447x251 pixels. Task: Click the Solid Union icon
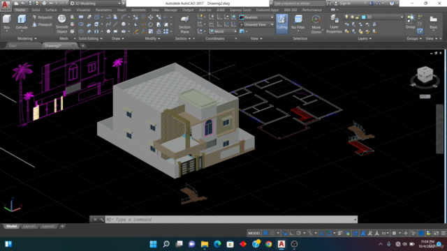pos(81,17)
